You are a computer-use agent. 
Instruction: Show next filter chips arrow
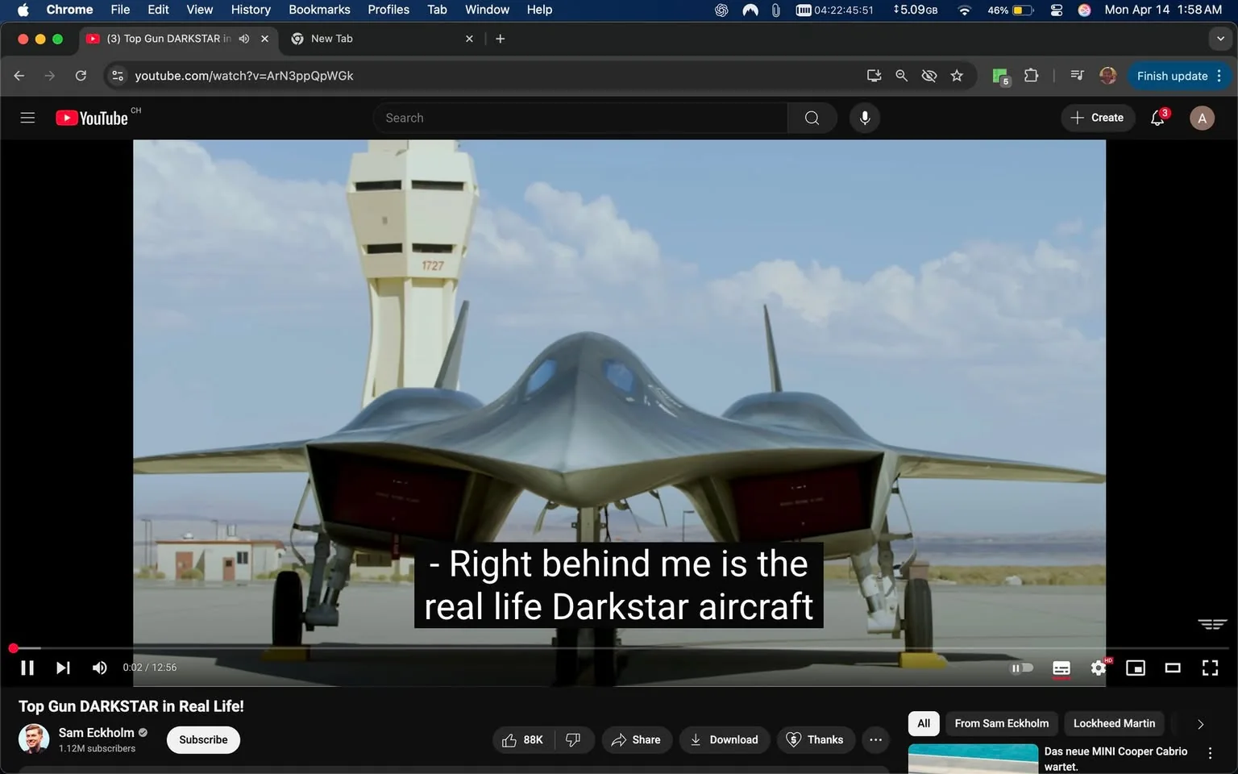click(1200, 724)
